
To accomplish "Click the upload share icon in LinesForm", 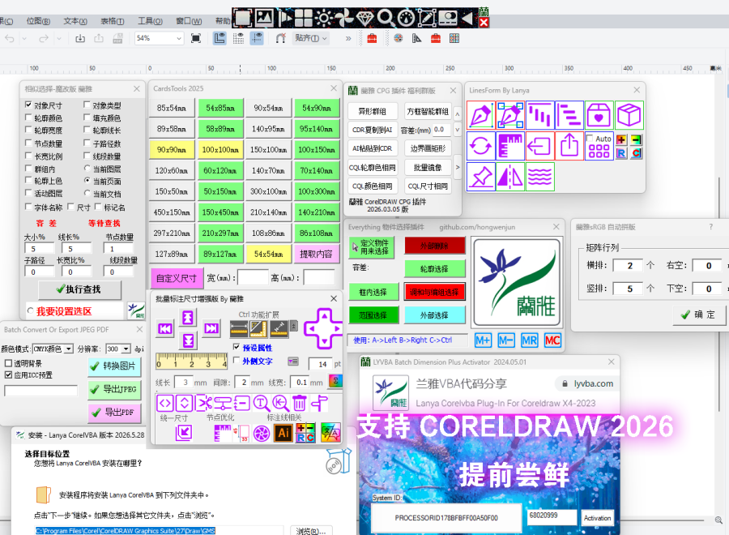I will click(x=569, y=146).
